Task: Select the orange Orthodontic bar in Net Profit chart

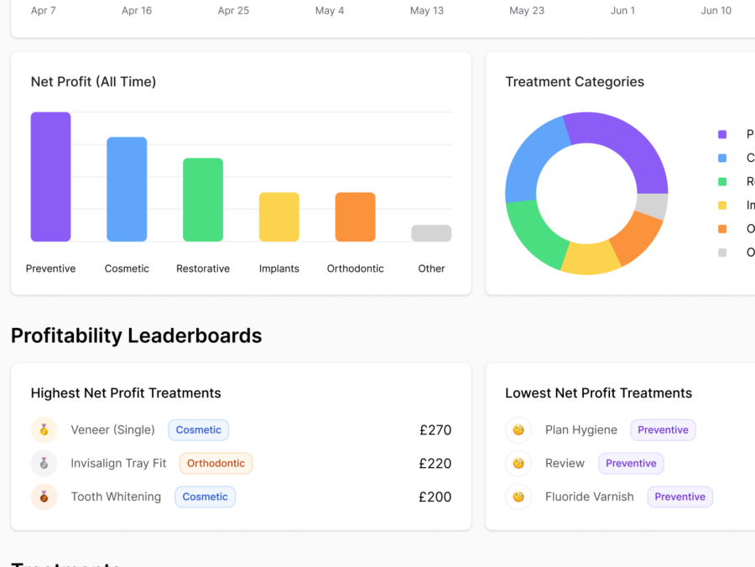Action: [x=356, y=217]
